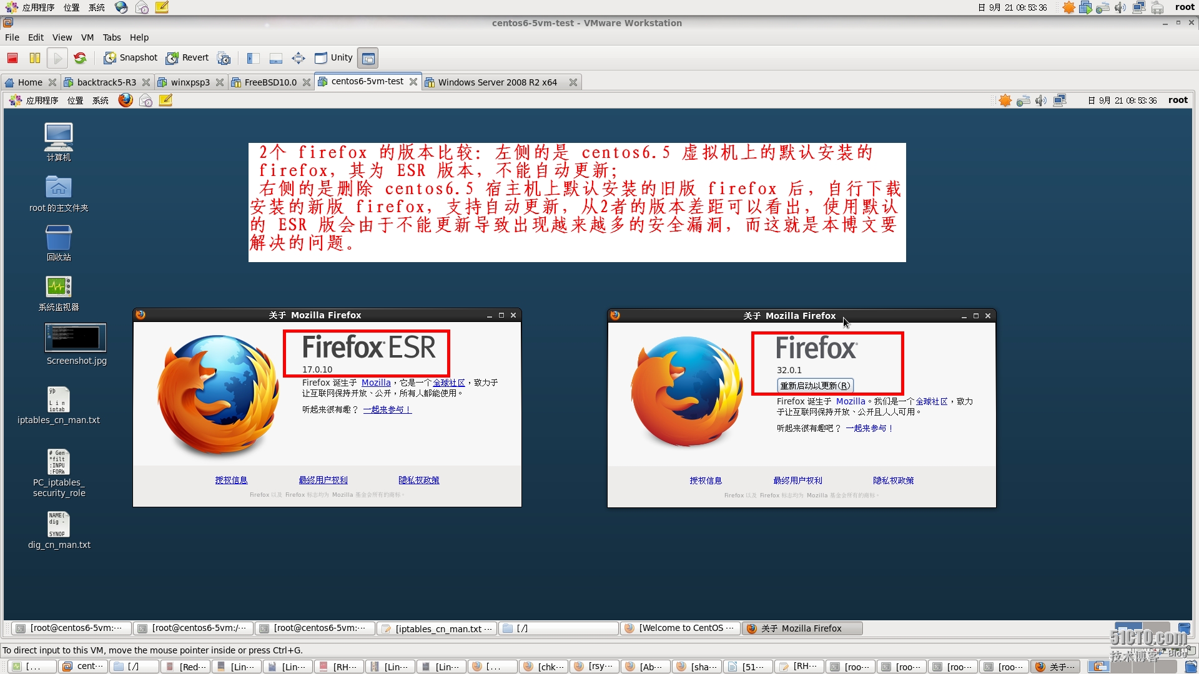Viewport: 1199px width, 674px height.
Task: Open the Tabs menu
Action: (x=112, y=37)
